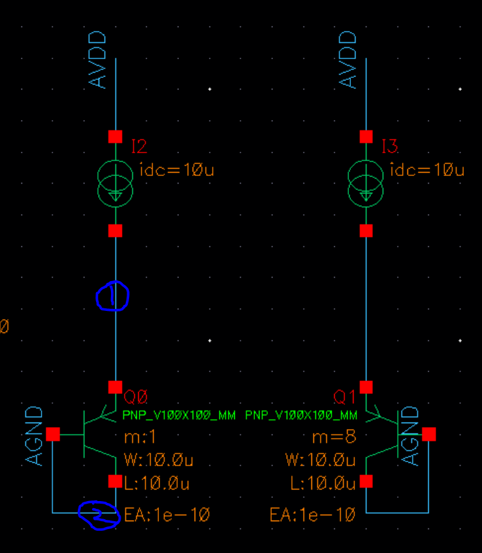
Task: Click the emitter pin above Q0
Action: point(115,387)
